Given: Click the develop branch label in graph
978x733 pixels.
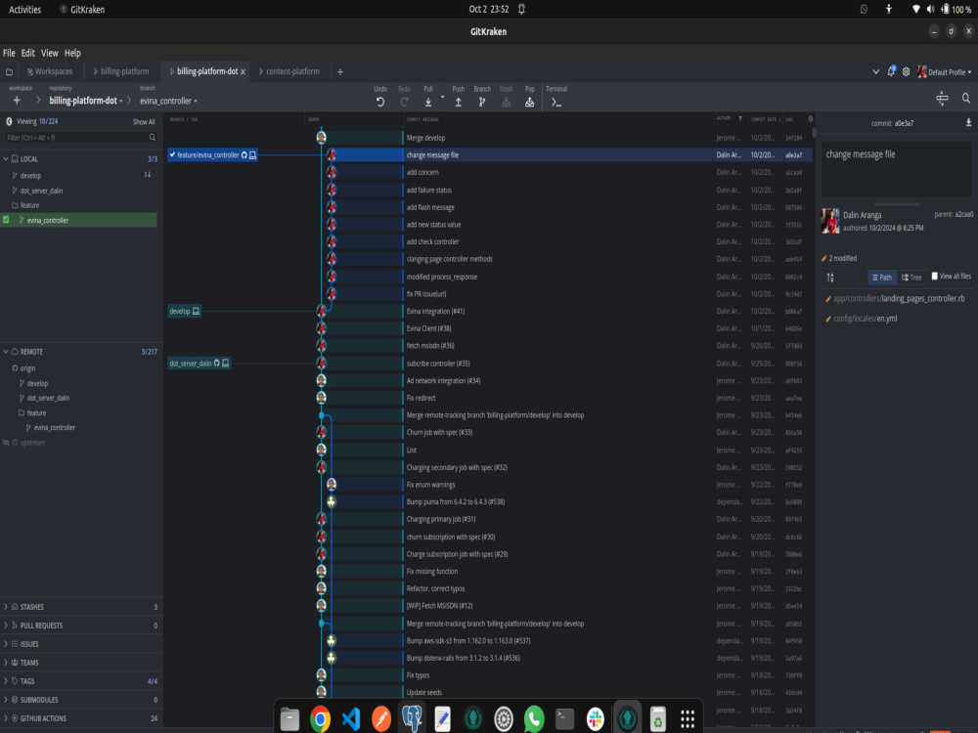Looking at the screenshot, I should pos(184,311).
